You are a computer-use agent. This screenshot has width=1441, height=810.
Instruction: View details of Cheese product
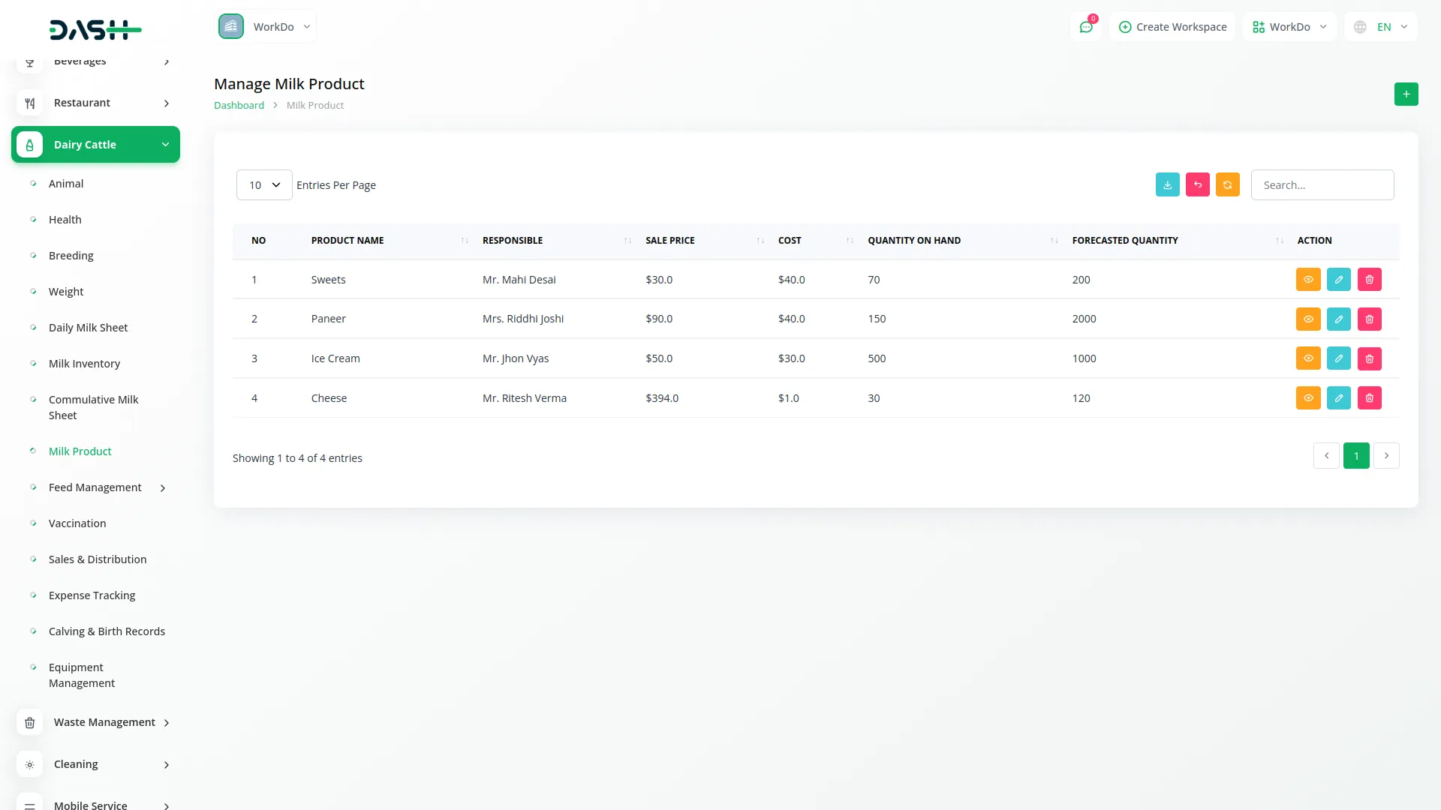[x=1307, y=398]
